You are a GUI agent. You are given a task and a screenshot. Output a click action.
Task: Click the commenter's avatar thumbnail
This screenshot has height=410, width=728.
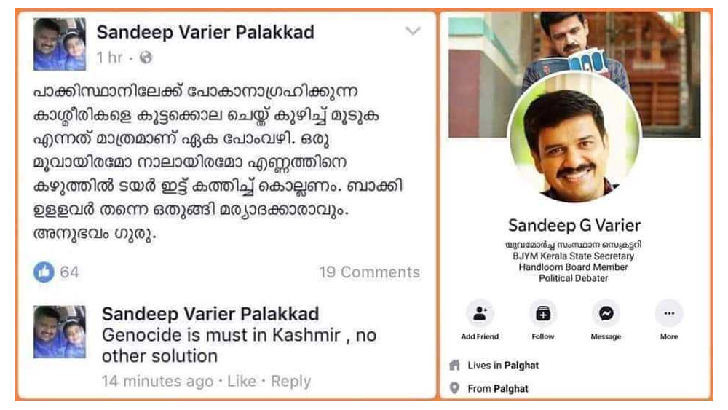[x=60, y=331]
